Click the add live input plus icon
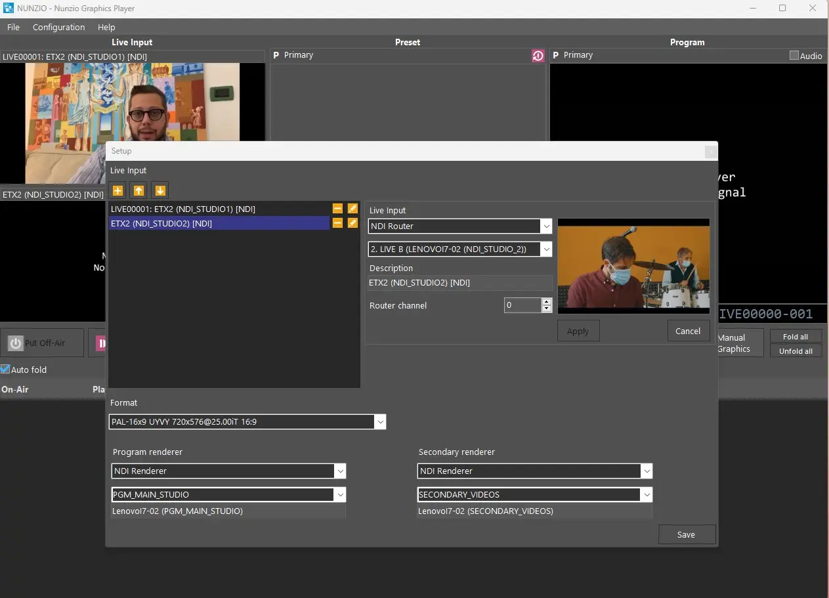This screenshot has width=829, height=598. pos(117,190)
